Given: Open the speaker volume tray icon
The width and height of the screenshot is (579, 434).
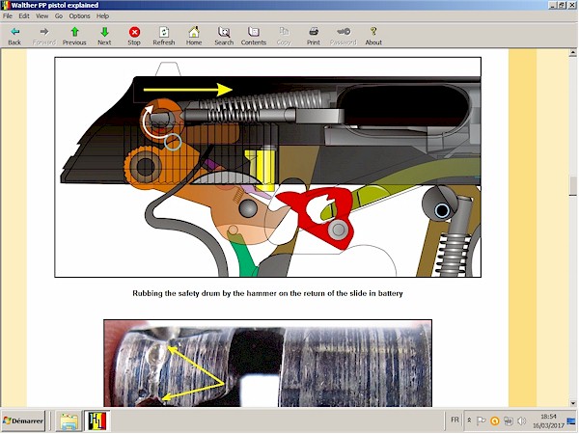Looking at the screenshot, I should coord(522,420).
